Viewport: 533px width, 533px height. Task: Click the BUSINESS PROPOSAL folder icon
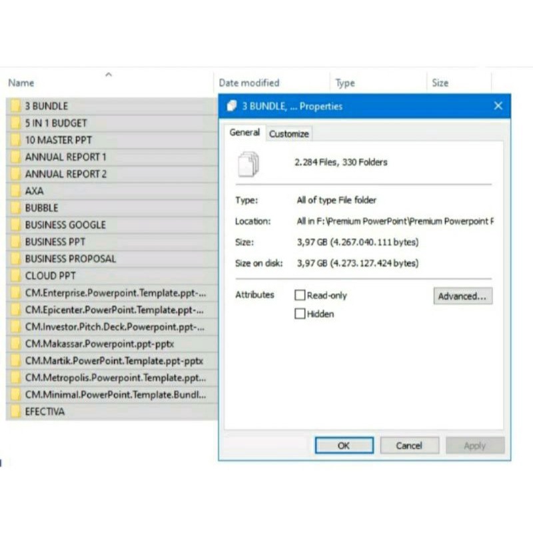coord(15,259)
